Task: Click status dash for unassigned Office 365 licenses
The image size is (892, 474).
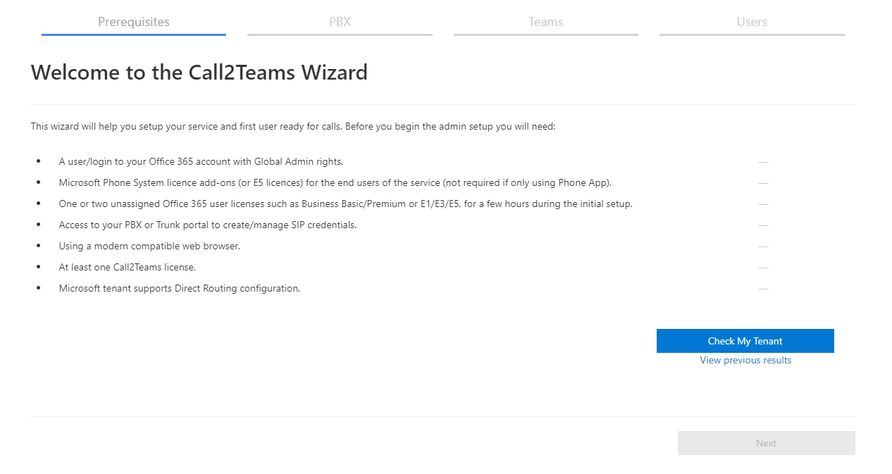Action: tap(763, 204)
